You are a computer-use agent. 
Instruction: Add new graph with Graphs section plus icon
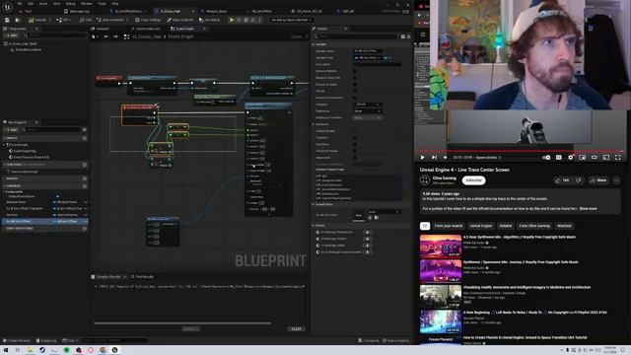[85, 138]
